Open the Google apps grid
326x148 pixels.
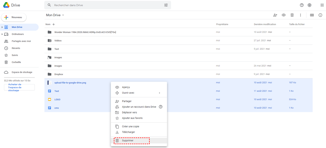[322, 5]
